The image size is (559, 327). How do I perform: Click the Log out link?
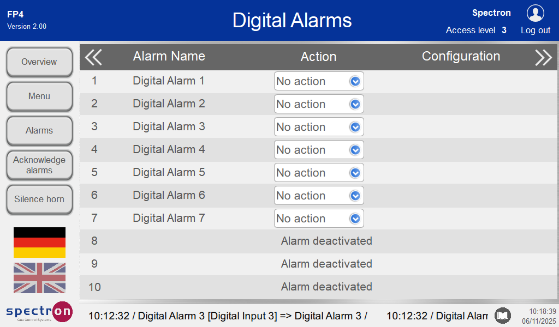pos(536,31)
